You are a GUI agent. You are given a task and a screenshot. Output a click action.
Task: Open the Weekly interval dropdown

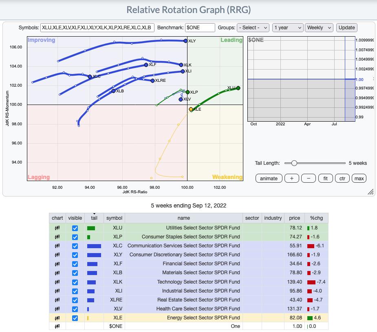click(319, 28)
